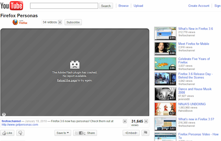Open What's new in Firefox 3.5? title
The width and height of the screenshot is (221, 141).
tap(196, 119)
